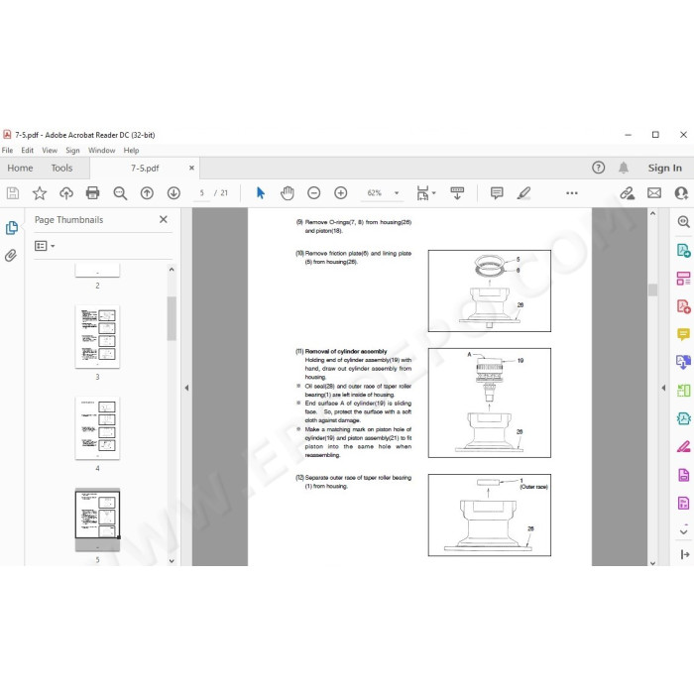Image resolution: width=694 pixels, height=694 pixels.
Task: Switch to the Home tab
Action: [x=20, y=169]
